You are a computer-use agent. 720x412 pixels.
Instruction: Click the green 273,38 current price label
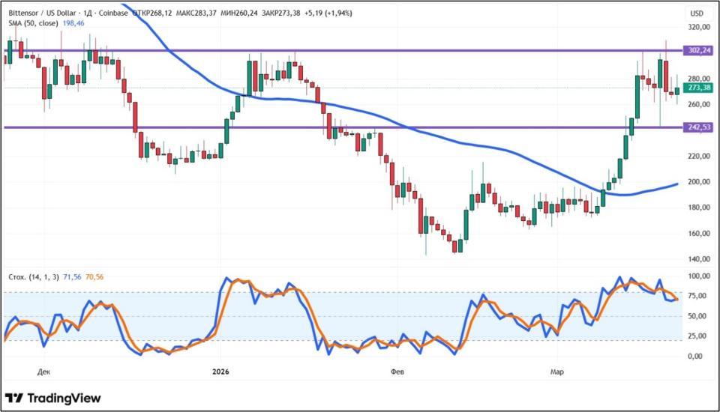[697, 88]
